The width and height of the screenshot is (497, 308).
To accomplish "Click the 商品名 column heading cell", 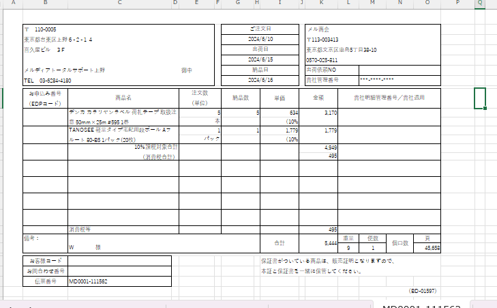I will click(x=123, y=98).
